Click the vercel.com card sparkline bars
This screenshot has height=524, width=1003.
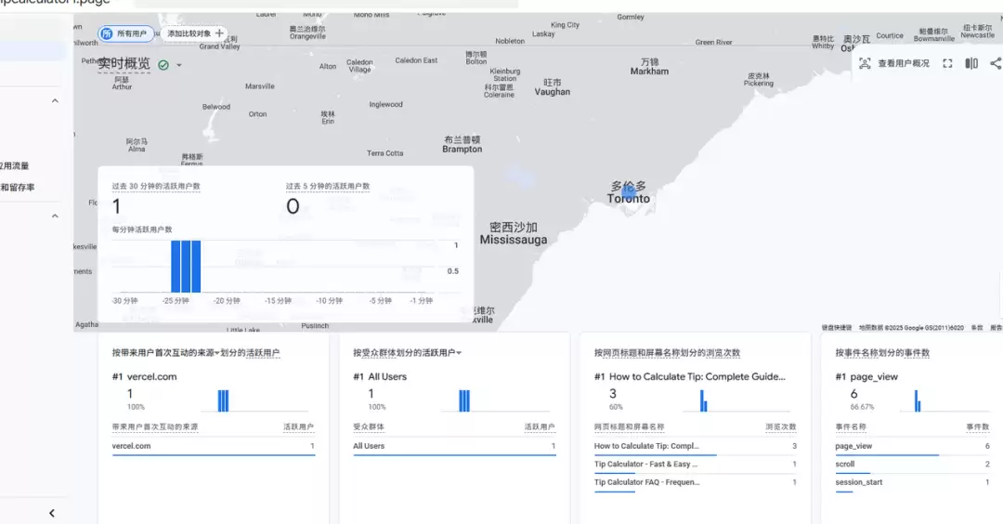(223, 400)
